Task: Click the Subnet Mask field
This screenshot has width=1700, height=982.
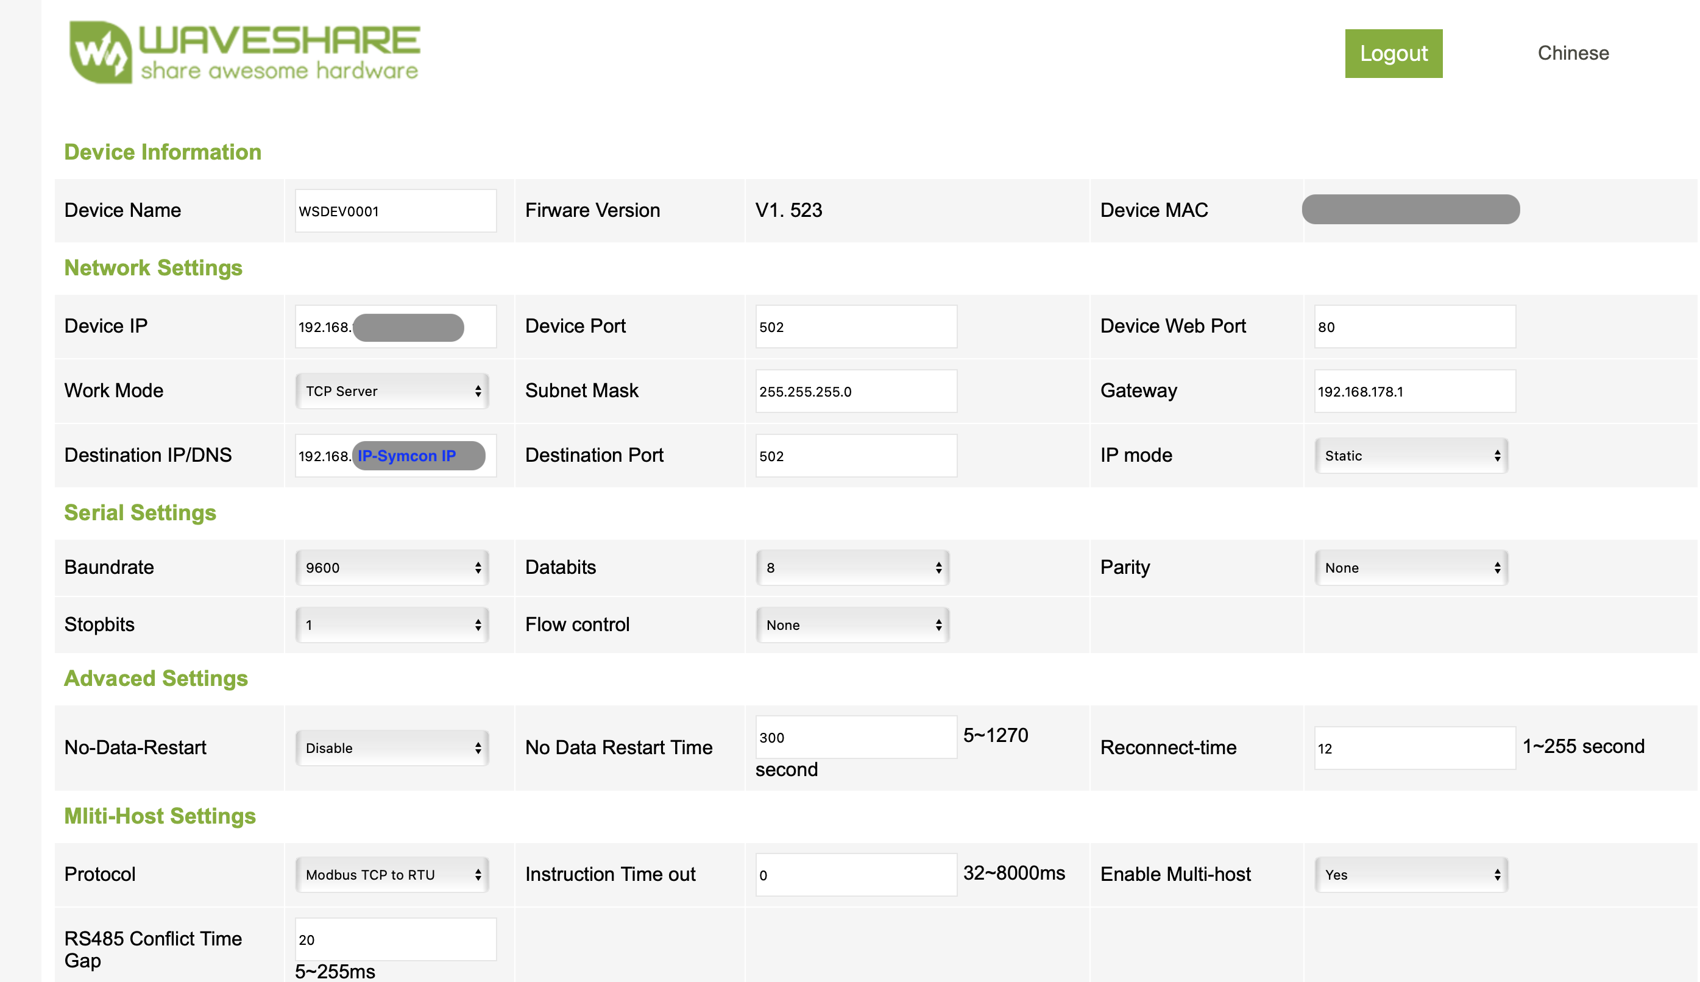Action: click(x=855, y=391)
